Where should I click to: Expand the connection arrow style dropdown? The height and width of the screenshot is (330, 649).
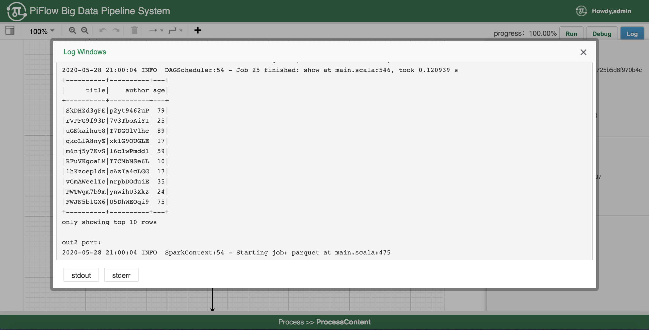pyautogui.click(x=156, y=30)
